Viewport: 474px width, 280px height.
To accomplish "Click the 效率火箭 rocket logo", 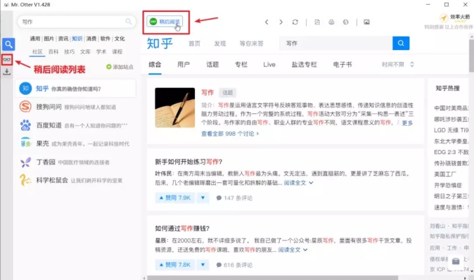I will pyautogui.click(x=455, y=18).
